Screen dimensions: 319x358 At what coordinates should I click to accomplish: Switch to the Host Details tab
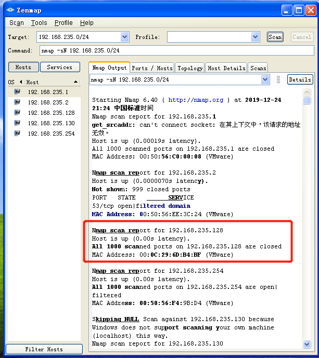coord(226,68)
